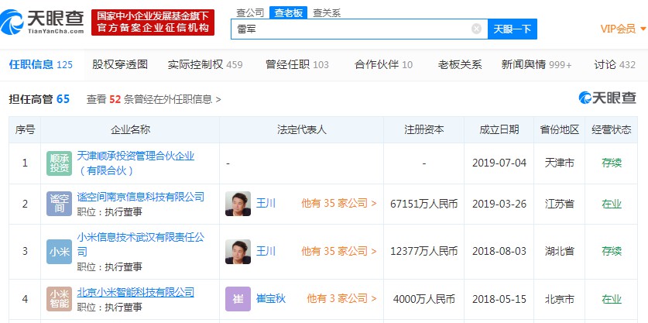Click the 企业名称 column header
Image resolution: width=648 pixels, height=323 pixels.
click(130, 129)
